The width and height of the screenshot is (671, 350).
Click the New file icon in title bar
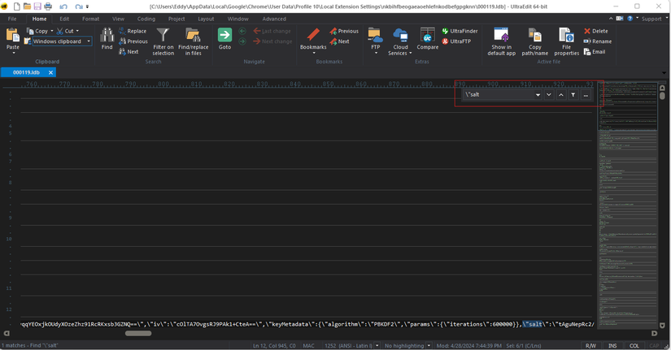(x=17, y=6)
